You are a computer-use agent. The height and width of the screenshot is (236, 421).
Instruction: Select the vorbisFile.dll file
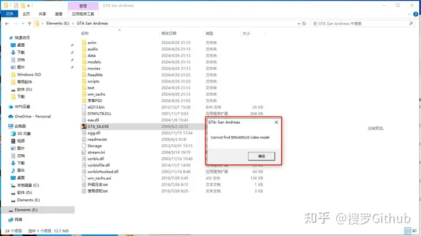(x=99, y=165)
